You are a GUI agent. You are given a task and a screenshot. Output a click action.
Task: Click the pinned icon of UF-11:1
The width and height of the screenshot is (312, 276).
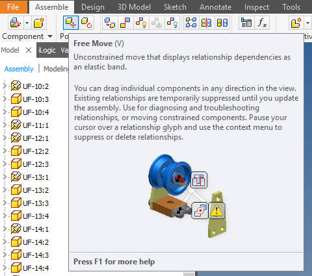[16, 125]
